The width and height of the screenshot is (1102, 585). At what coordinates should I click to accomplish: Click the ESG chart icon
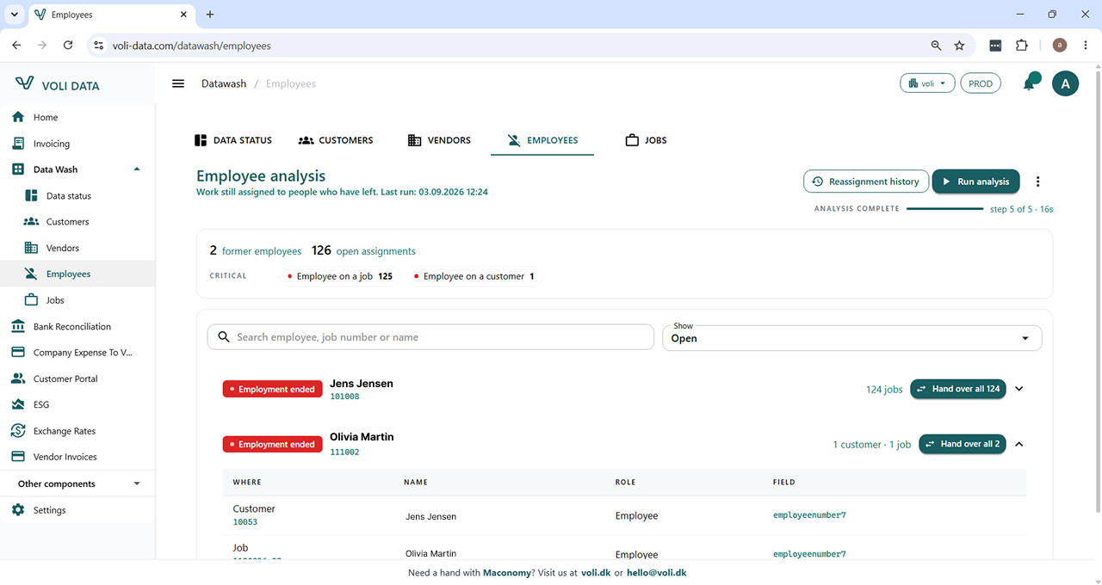click(18, 404)
